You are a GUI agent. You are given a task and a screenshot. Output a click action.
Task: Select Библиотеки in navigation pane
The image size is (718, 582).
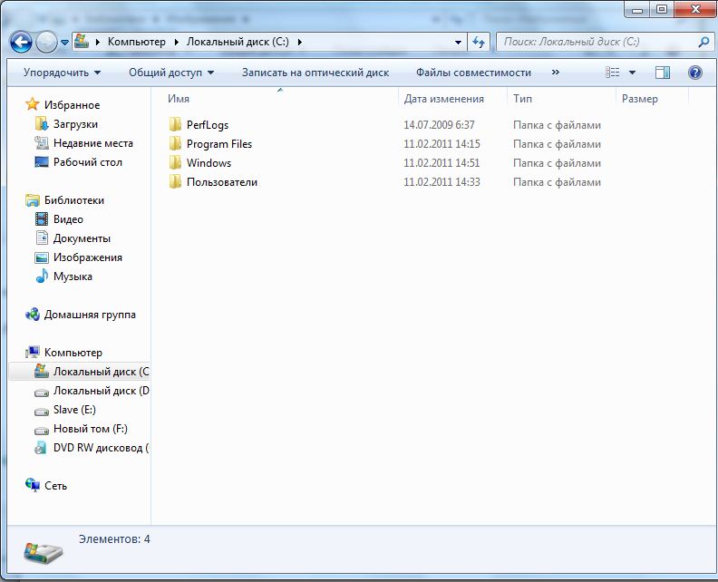[x=73, y=200]
